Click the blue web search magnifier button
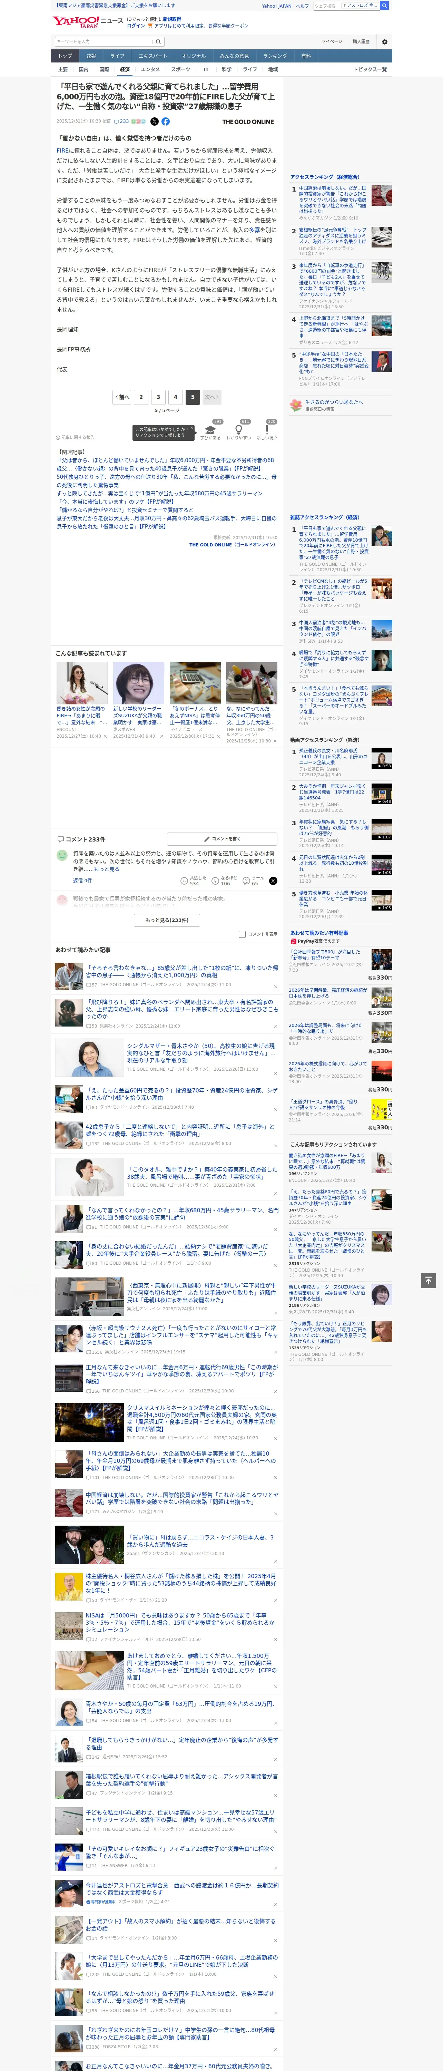The image size is (443, 2071). (x=385, y=6)
